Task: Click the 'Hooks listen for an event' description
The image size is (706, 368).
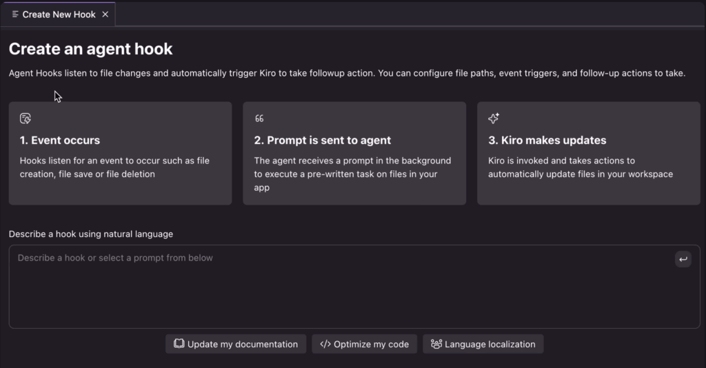Action: coord(114,167)
